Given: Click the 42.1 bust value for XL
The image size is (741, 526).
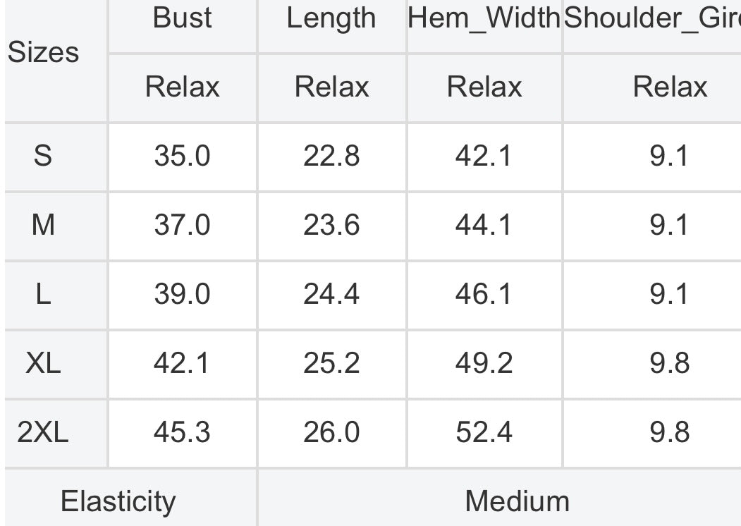Looking at the screenshot, I should pyautogui.click(x=181, y=363).
